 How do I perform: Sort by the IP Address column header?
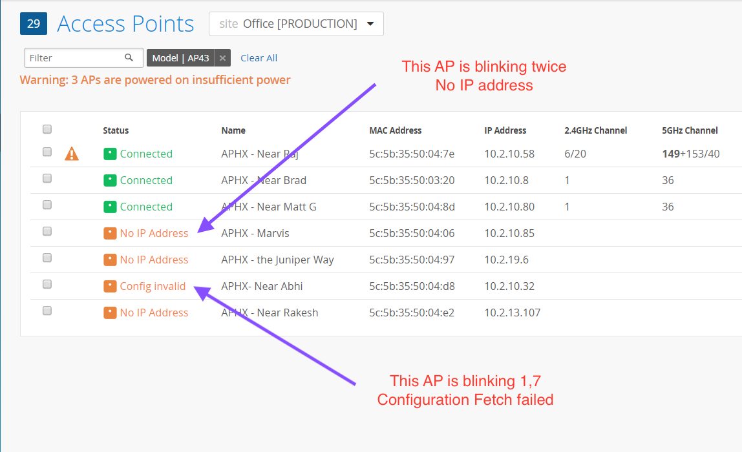click(x=505, y=130)
